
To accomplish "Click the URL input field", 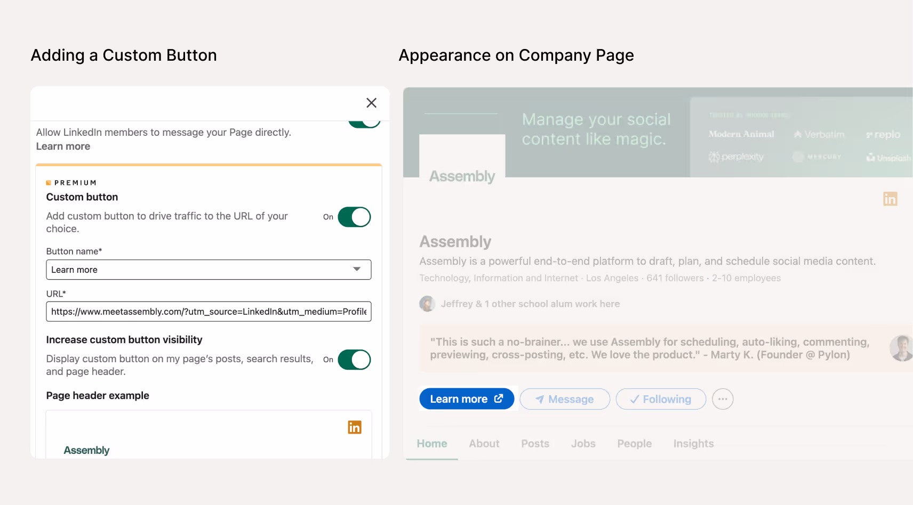I will [209, 312].
